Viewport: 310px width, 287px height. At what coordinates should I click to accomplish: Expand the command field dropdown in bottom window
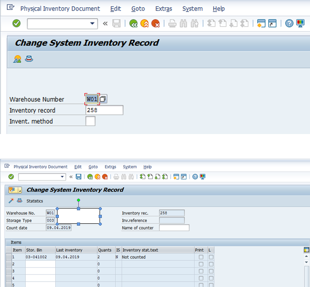62,177
